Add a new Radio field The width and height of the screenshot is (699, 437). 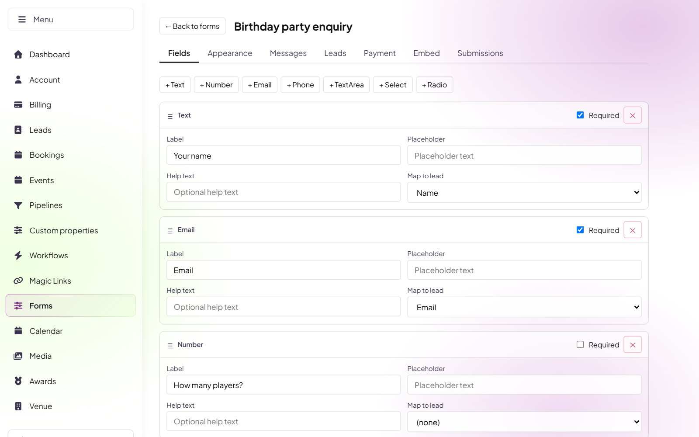(x=435, y=85)
